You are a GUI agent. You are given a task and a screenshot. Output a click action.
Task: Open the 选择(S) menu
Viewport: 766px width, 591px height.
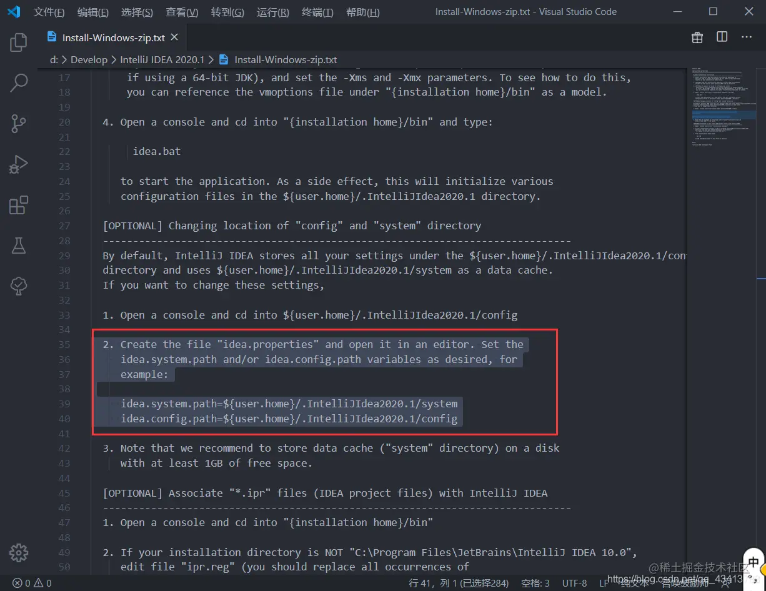(x=137, y=12)
